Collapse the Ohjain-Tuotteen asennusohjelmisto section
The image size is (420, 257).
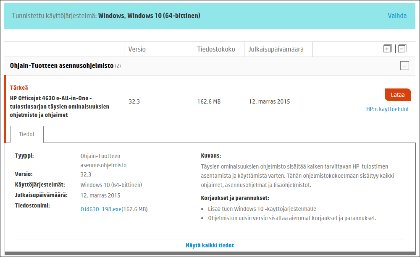click(x=404, y=65)
